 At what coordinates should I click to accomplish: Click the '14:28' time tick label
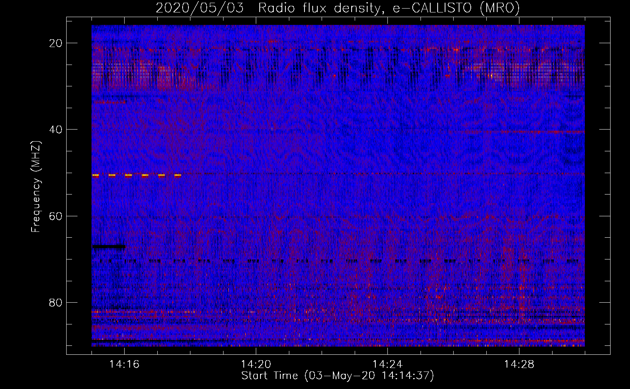(519, 364)
